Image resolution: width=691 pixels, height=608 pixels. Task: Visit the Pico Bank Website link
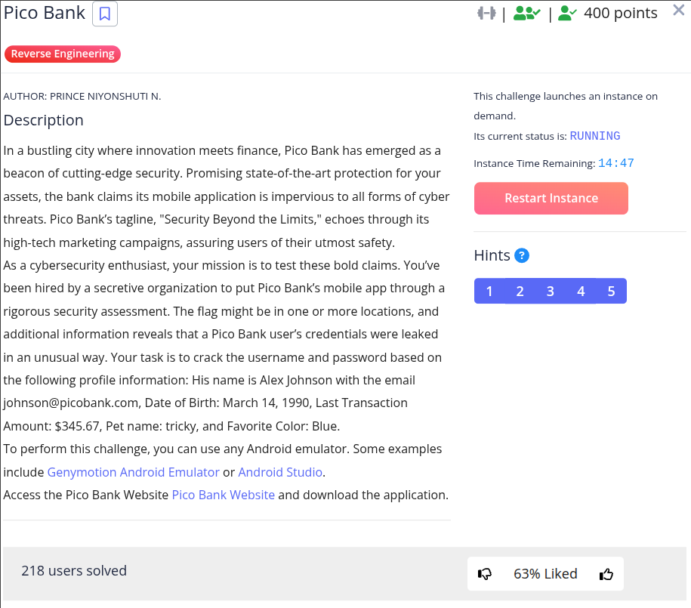224,495
